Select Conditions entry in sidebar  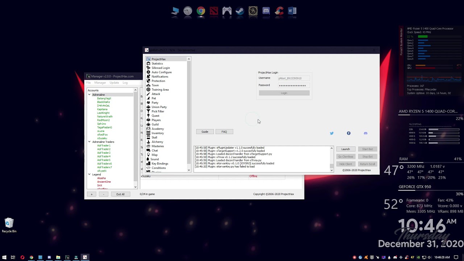click(x=158, y=168)
